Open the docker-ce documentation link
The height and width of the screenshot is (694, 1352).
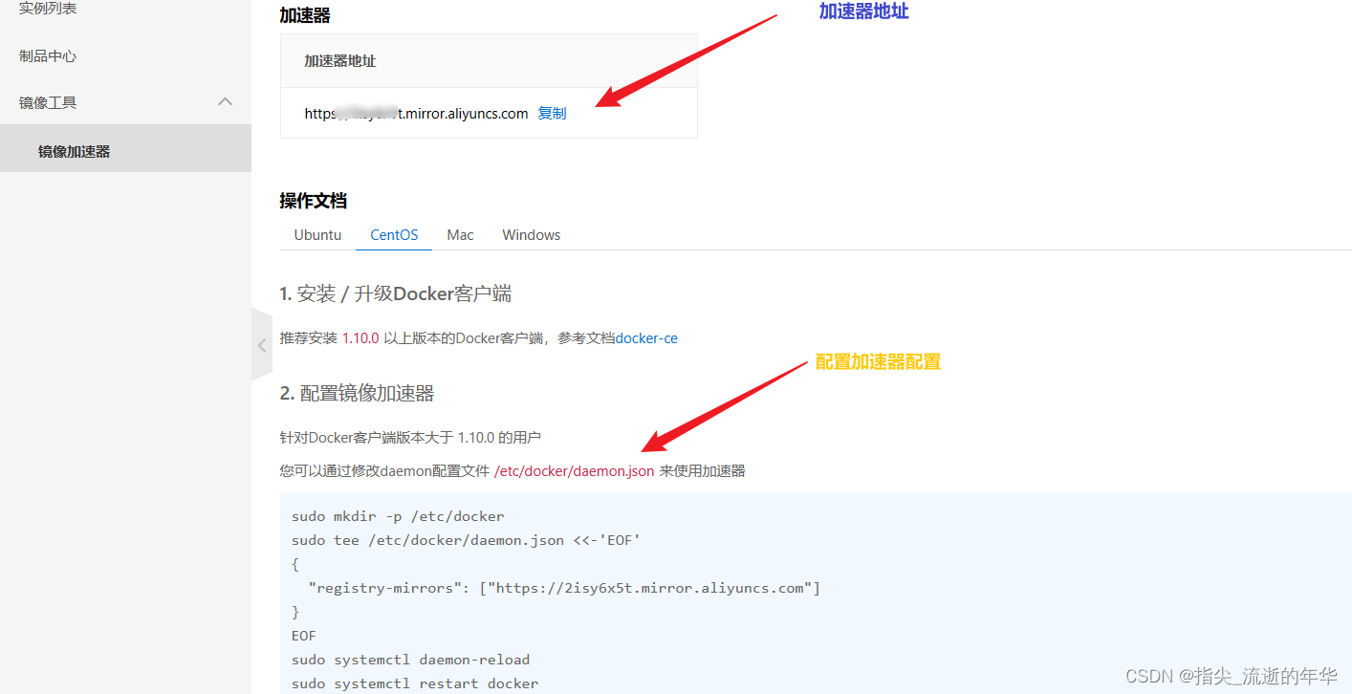(647, 338)
